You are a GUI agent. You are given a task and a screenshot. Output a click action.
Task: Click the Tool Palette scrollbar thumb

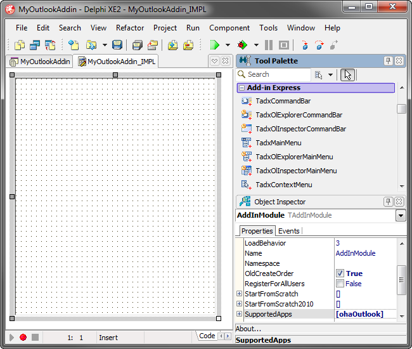pos(401,109)
